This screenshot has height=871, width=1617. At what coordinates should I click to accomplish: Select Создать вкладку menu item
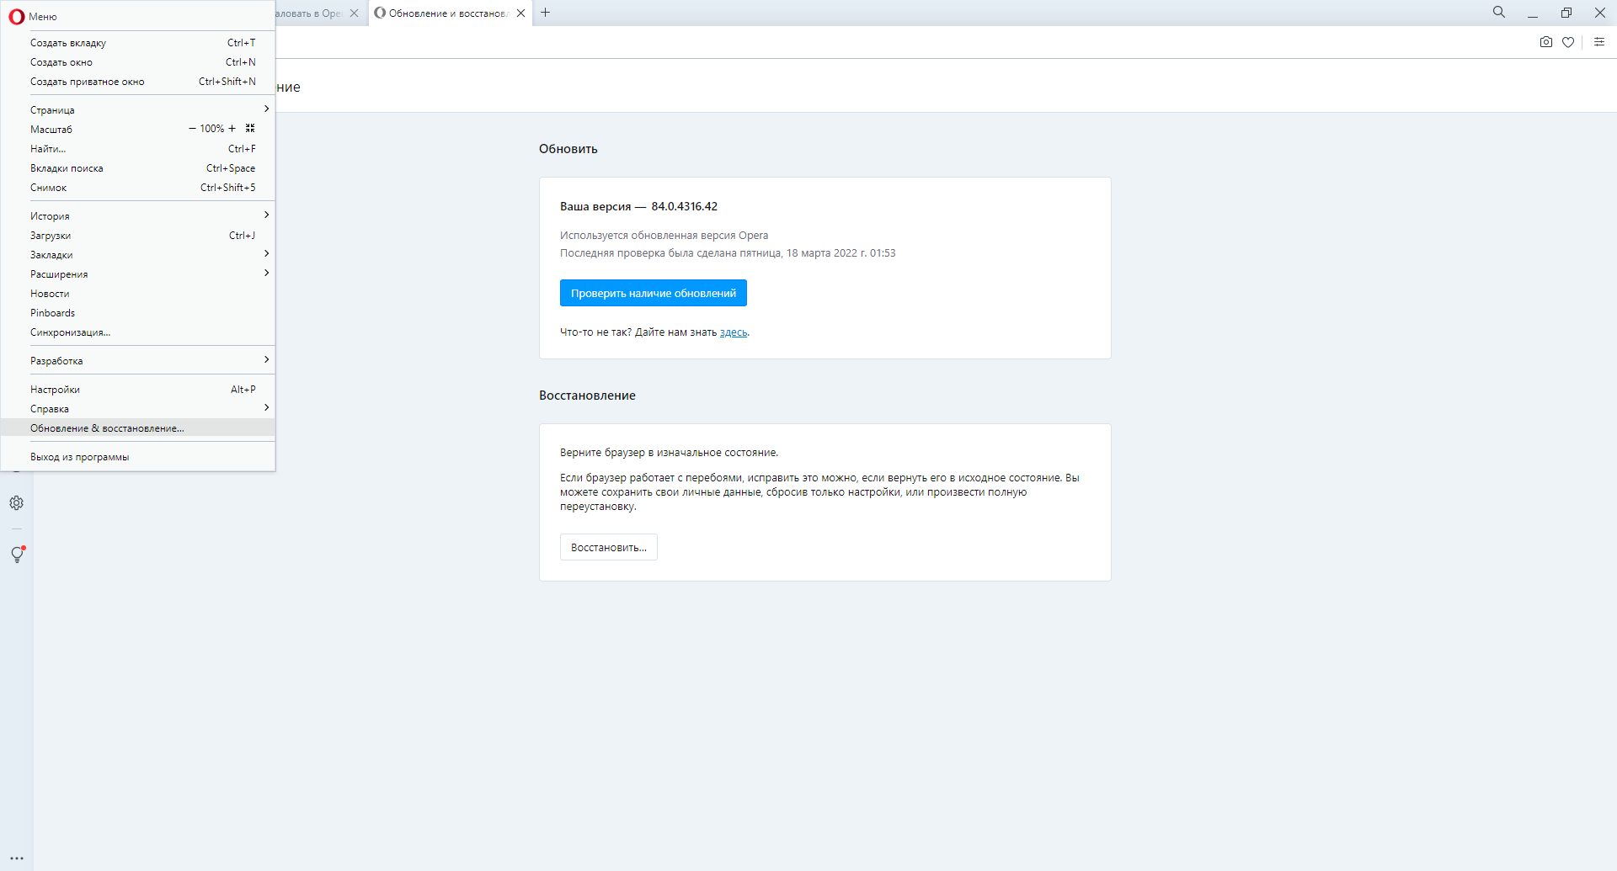[x=138, y=43]
